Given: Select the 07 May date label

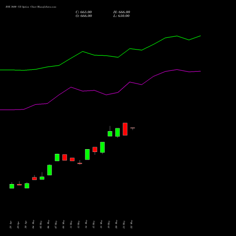Looking at the screenshot, I should pos(56,224).
